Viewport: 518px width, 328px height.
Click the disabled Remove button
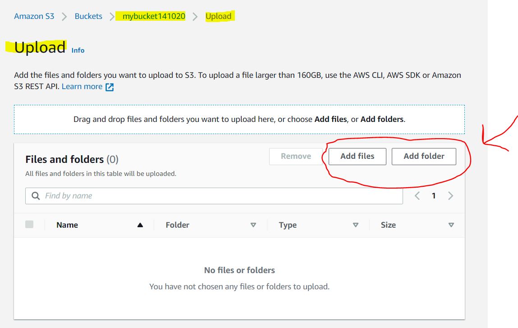pos(296,156)
